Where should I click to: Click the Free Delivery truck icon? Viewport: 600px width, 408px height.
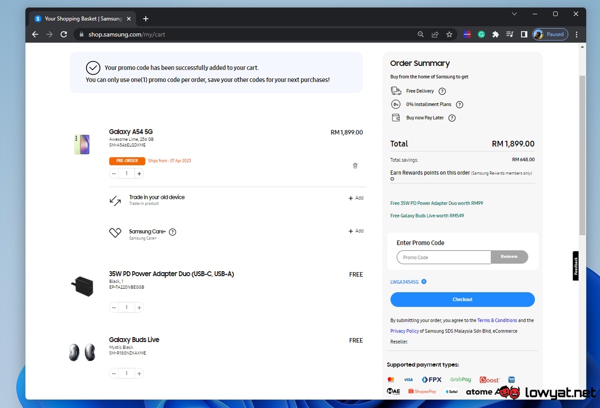(396, 91)
